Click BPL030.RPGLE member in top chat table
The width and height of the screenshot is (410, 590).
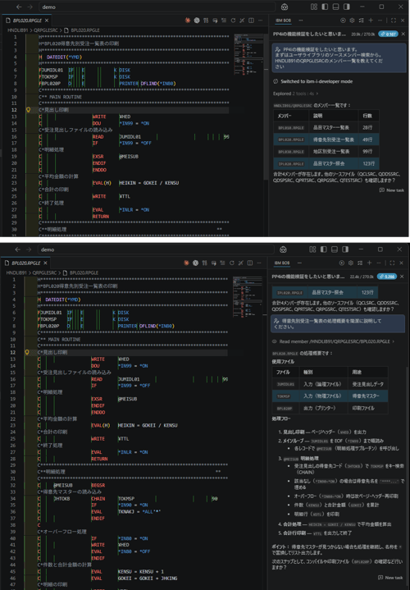coord(291,152)
